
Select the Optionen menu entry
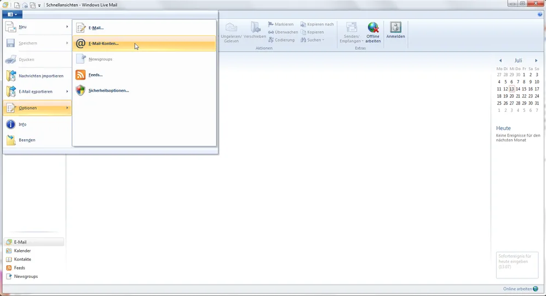[x=37, y=108]
